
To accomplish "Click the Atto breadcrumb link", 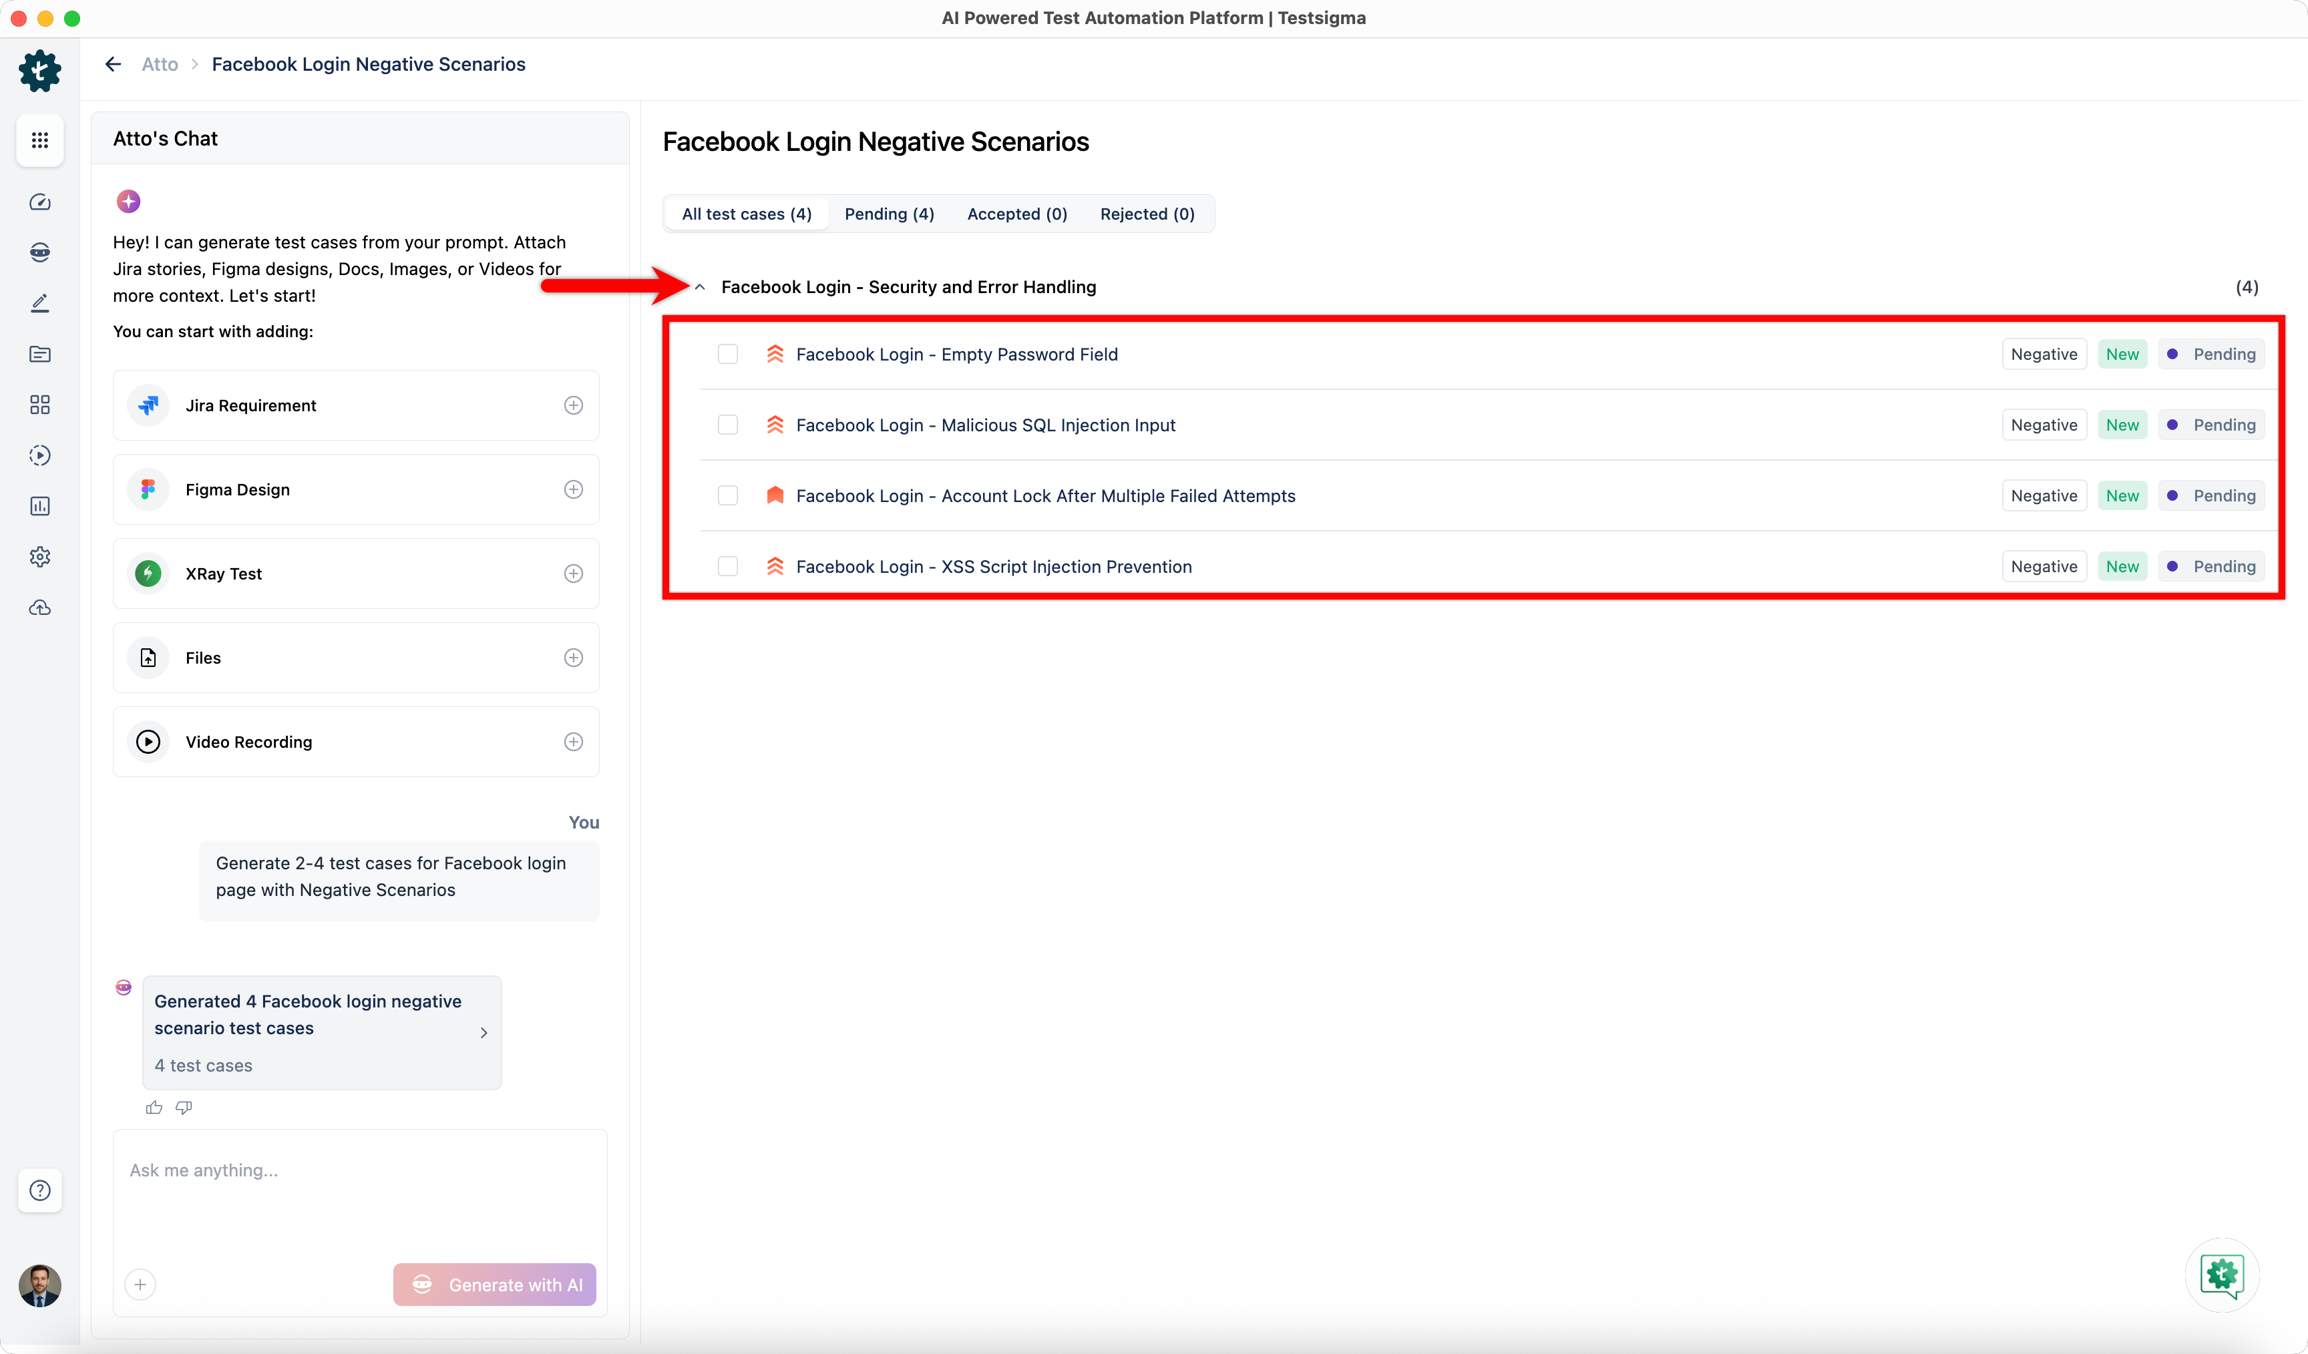I will (160, 64).
